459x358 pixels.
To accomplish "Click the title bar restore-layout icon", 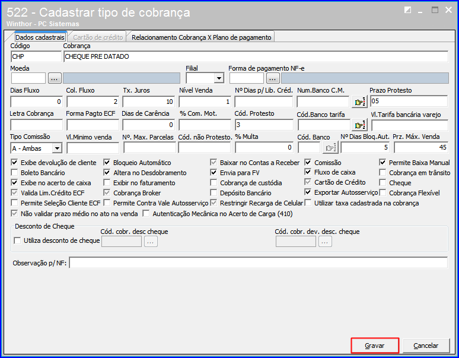I will pos(407,10).
